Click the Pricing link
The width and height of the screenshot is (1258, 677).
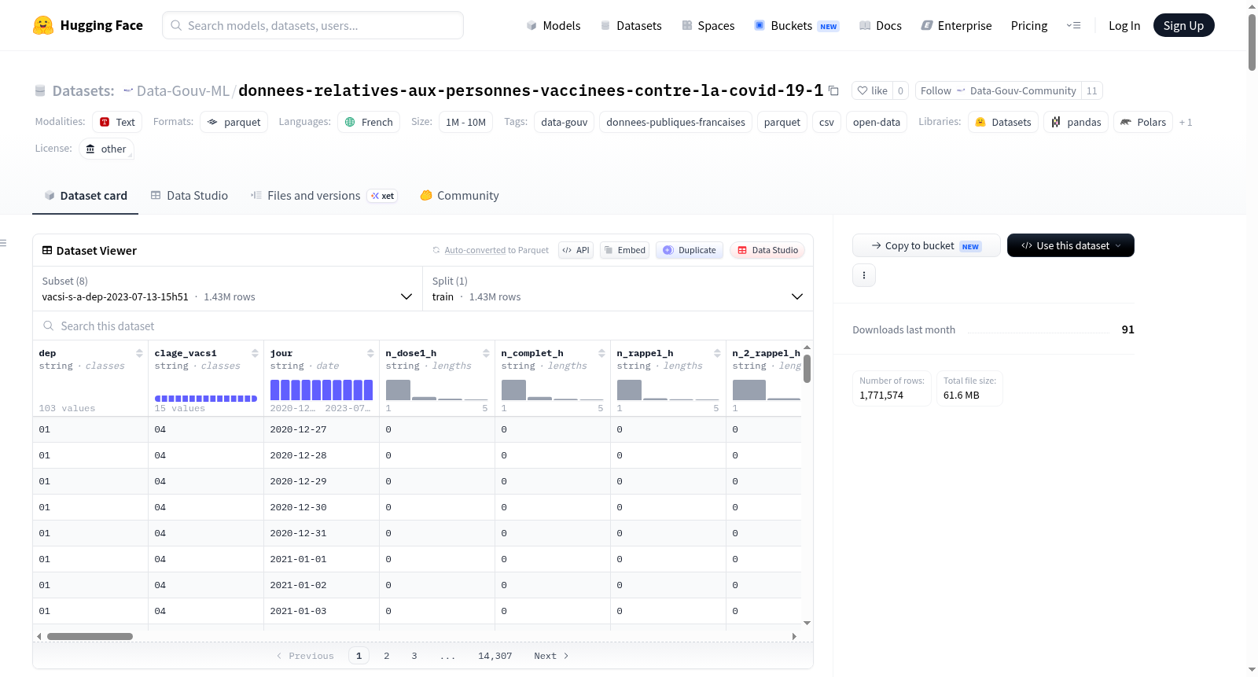point(1029,26)
